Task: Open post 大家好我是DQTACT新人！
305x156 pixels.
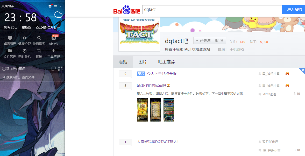Action: (158, 142)
